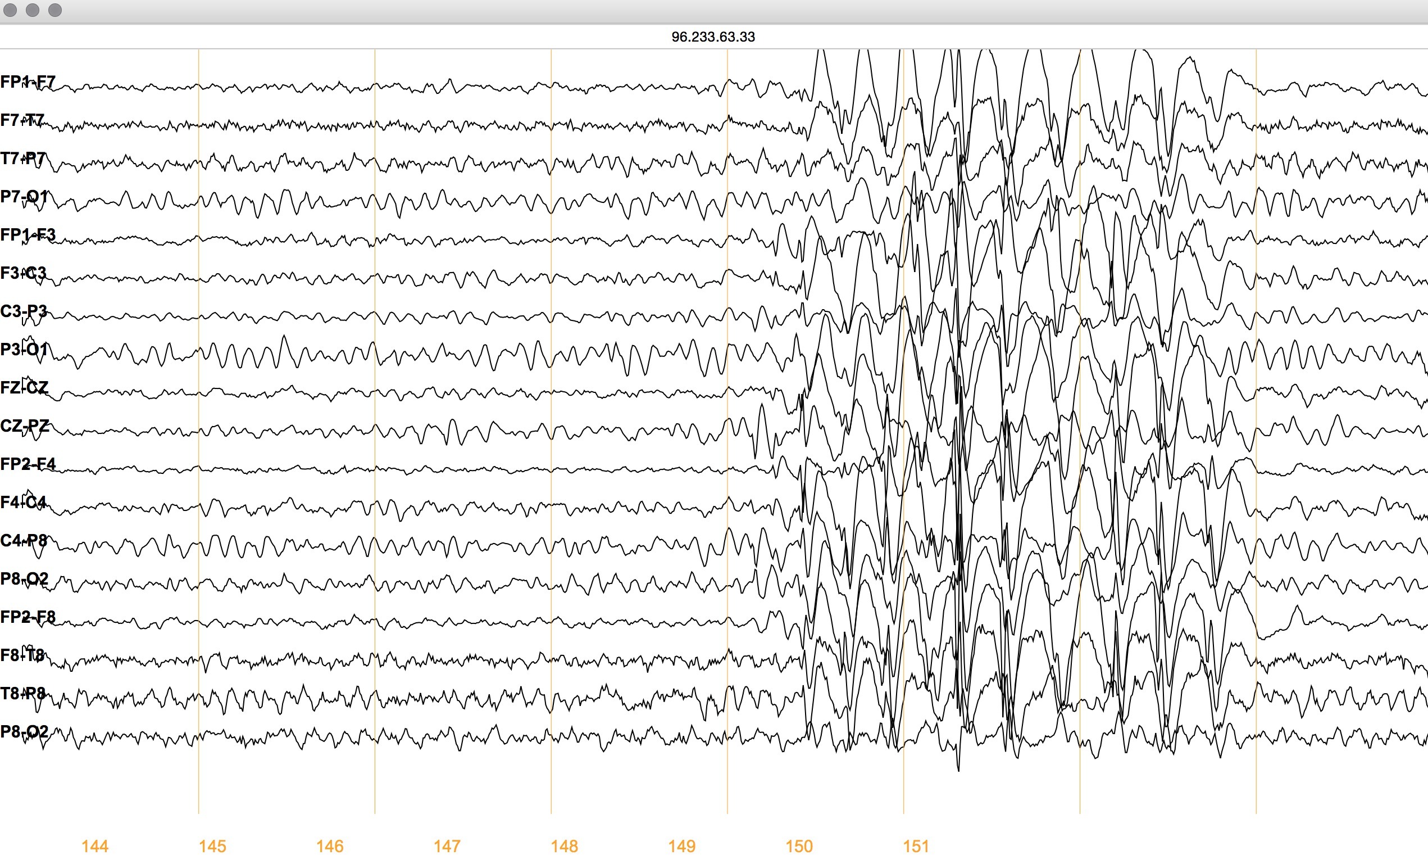
Task: Click the FZ-CZ channel label
Action: click(24, 387)
